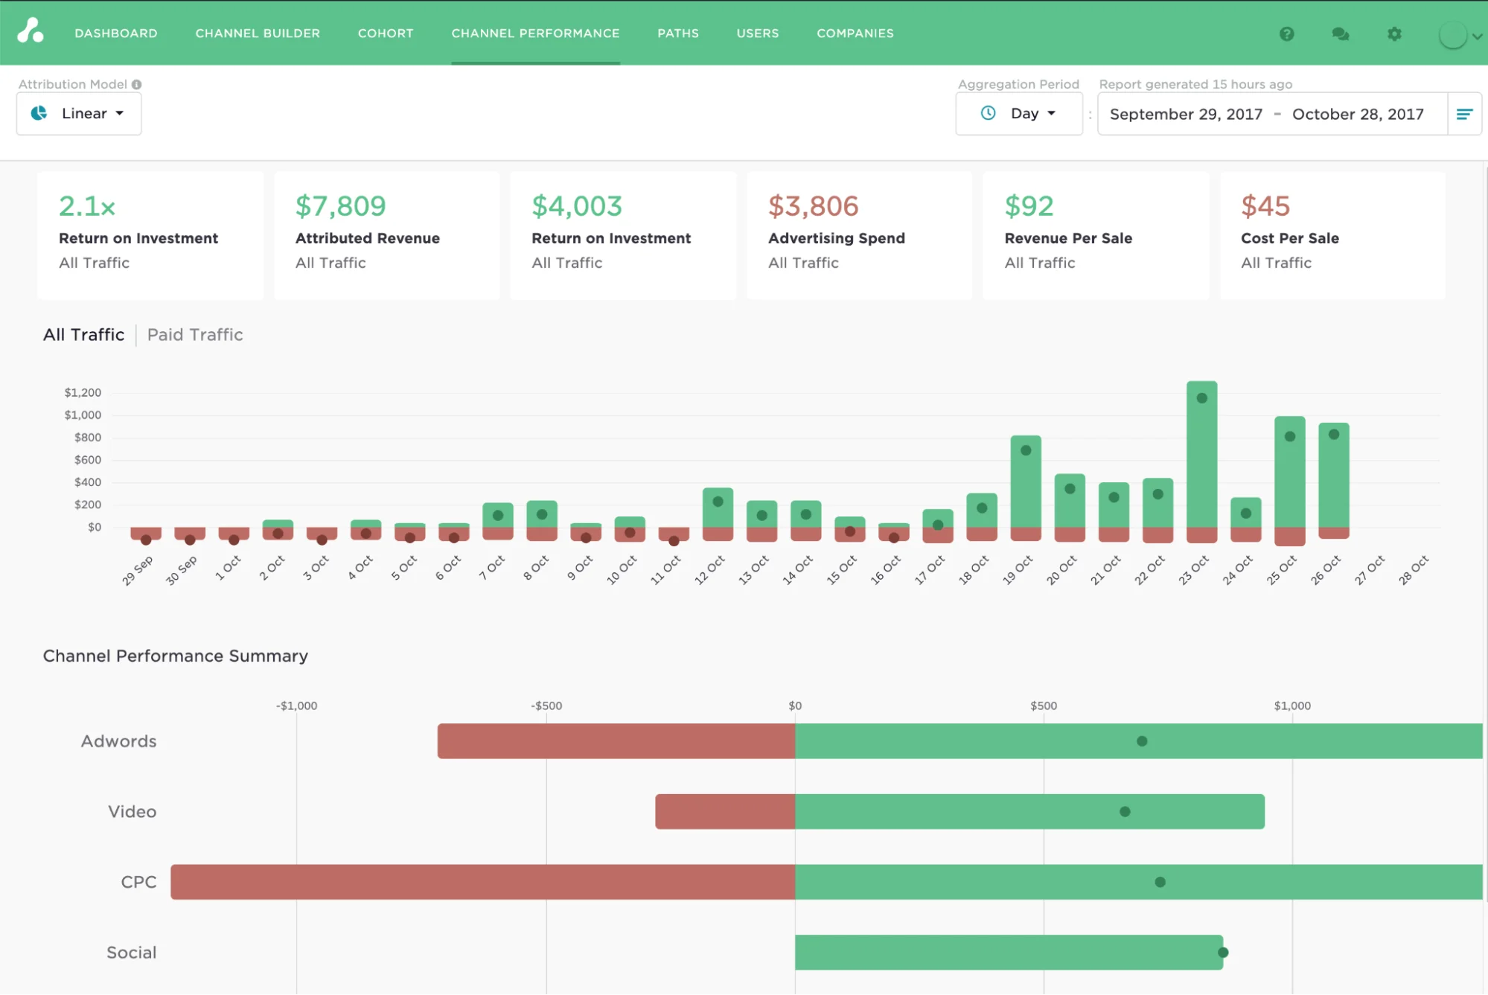The height and width of the screenshot is (995, 1488).
Task: Switch to the Paid Traffic view
Action: [x=194, y=334]
